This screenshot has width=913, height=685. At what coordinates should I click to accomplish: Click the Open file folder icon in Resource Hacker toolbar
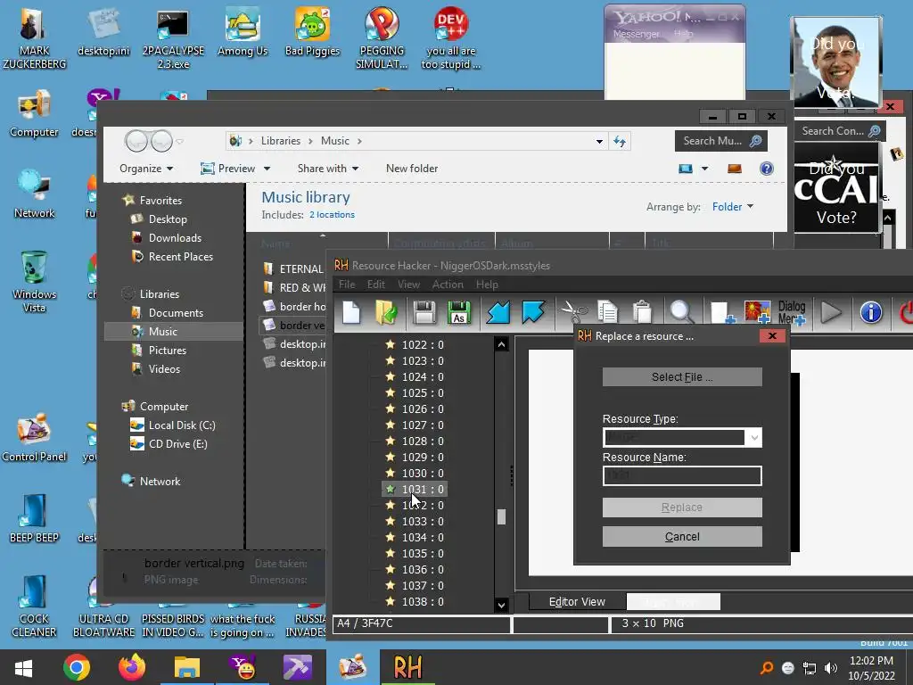click(x=386, y=312)
